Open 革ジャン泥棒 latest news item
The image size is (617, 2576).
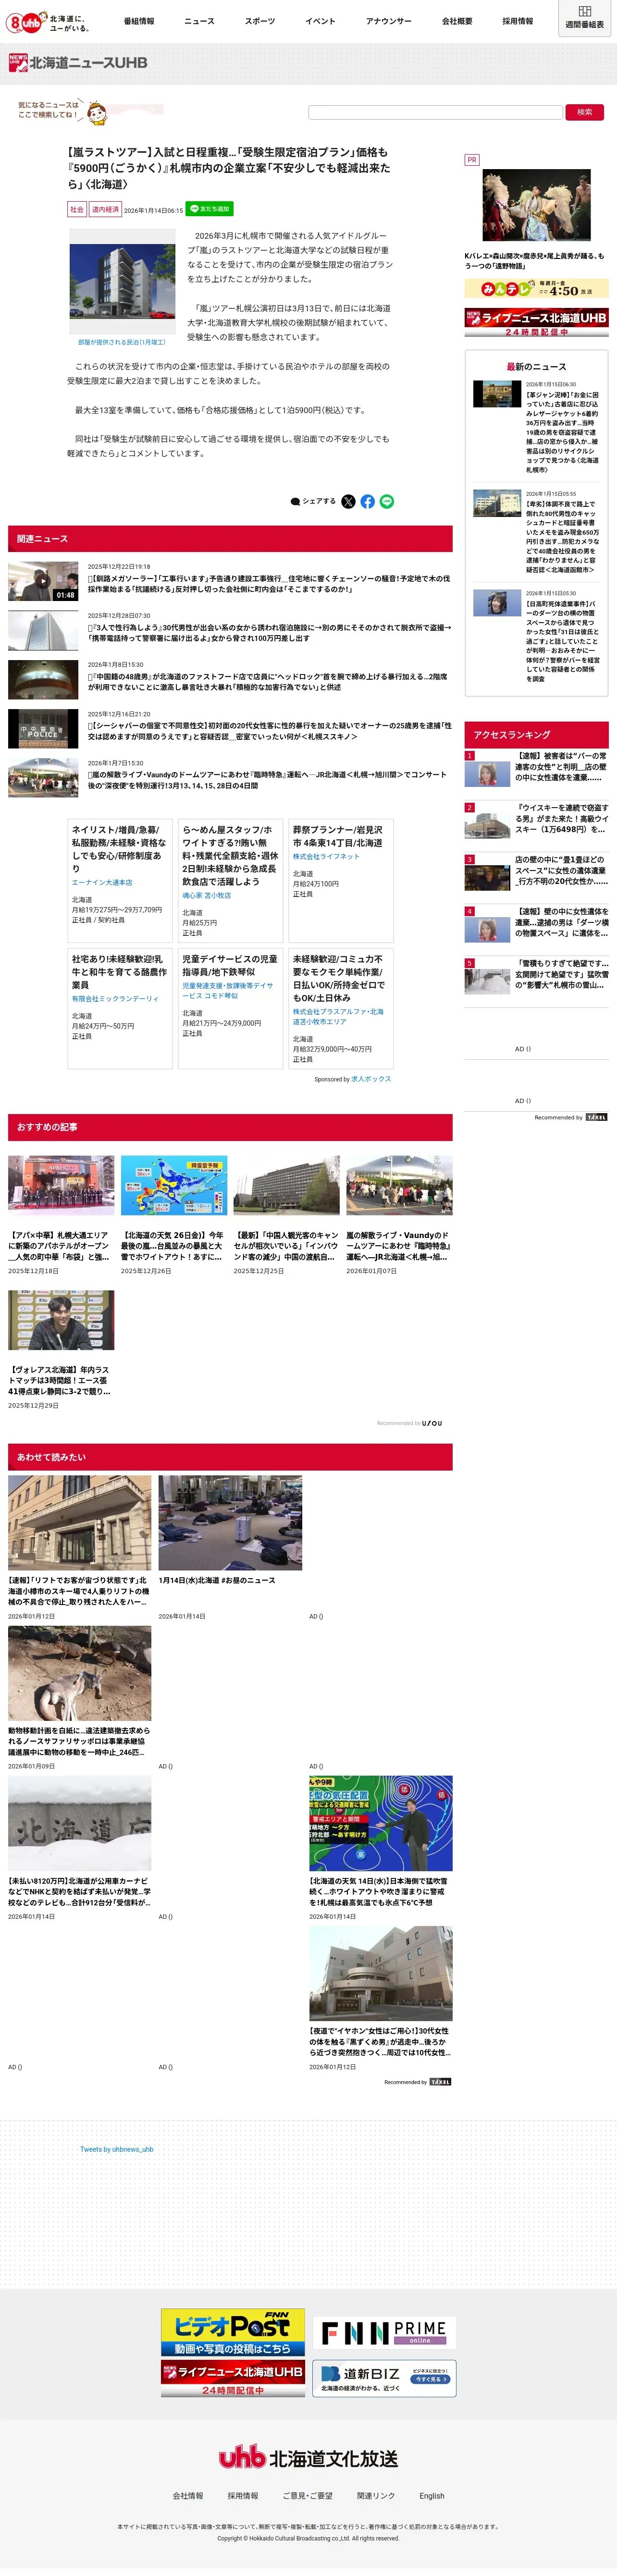click(536, 427)
